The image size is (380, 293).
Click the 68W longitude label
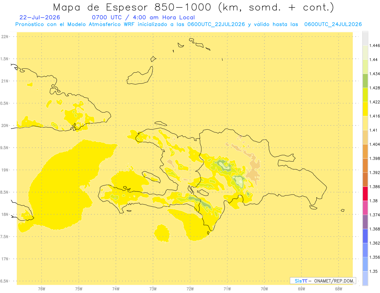(x=339, y=289)
